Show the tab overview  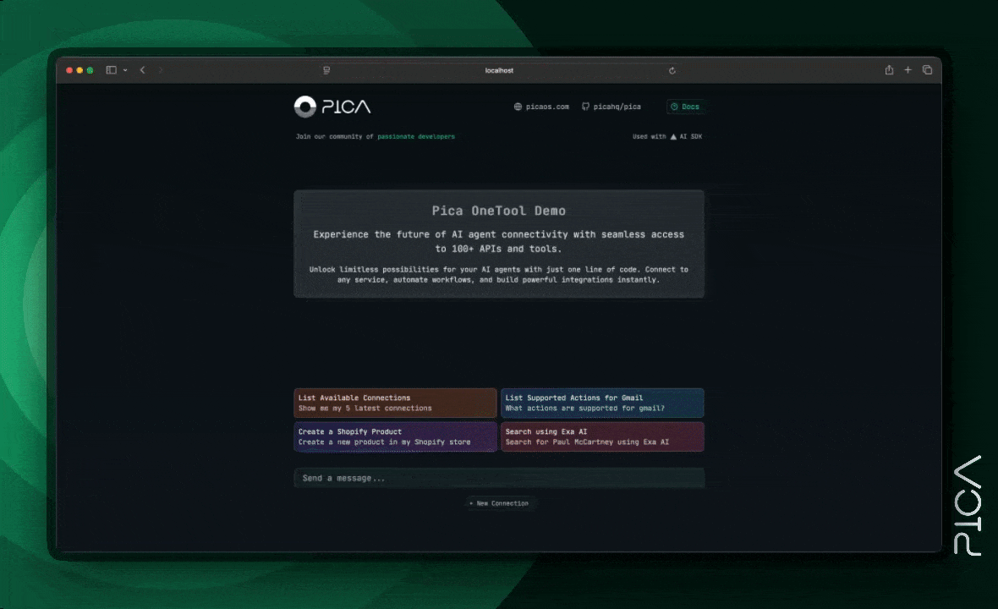[927, 70]
